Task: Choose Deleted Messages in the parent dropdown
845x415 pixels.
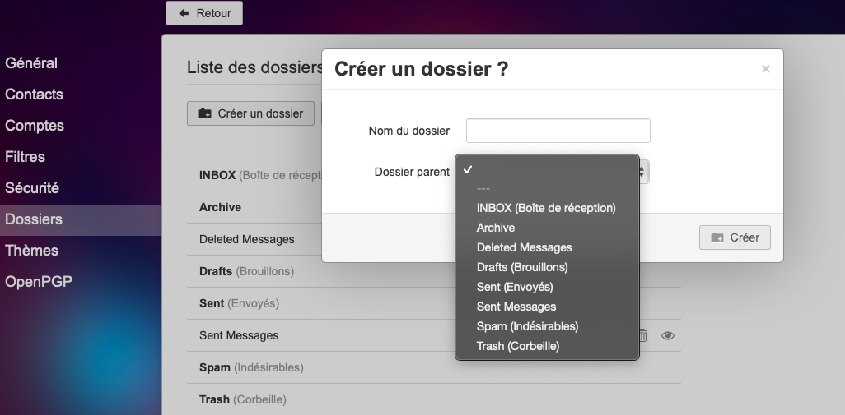Action: click(x=547, y=248)
